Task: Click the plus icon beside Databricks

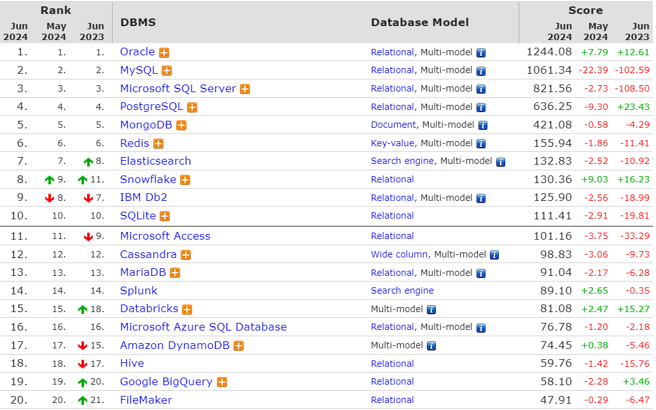Action: [x=187, y=310]
